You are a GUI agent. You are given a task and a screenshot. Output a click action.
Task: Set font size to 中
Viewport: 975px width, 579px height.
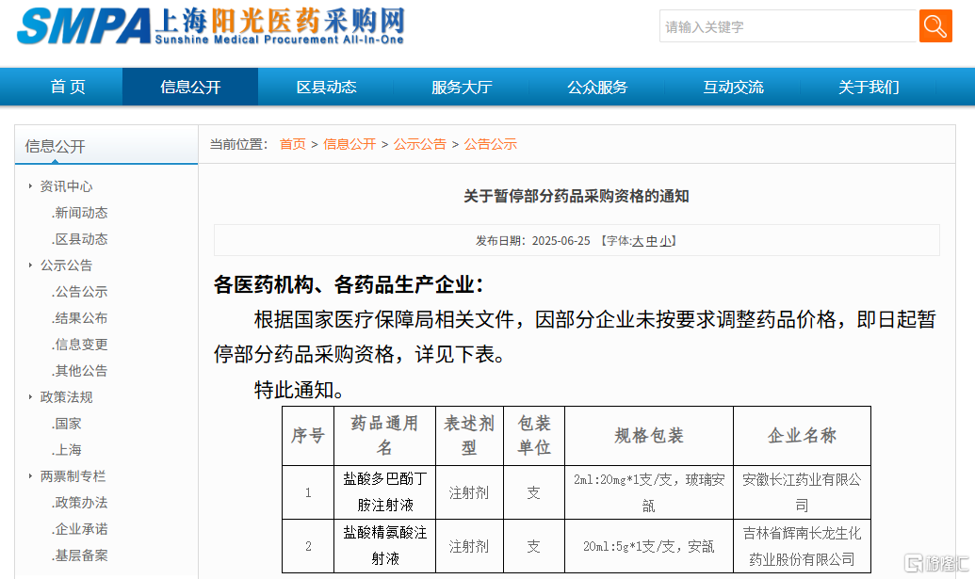tap(651, 241)
